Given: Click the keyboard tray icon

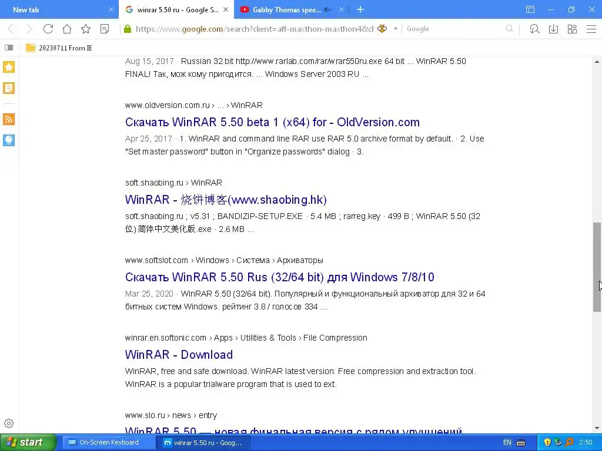Looking at the screenshot, I should click(x=521, y=443).
